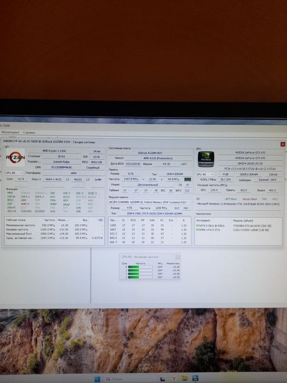The height and width of the screenshot is (383, 287).
Task: Click the NVIDIA GeForce logo
Action: coord(206,159)
